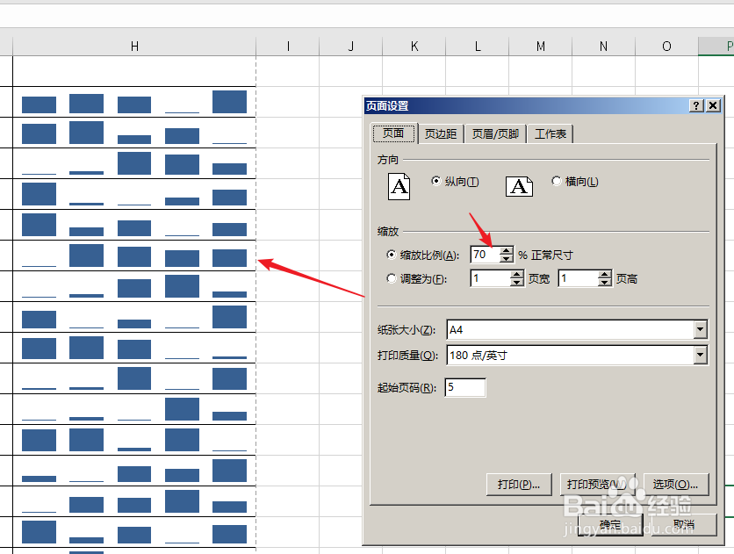734x554 pixels.
Task: Decrease 页宽 pages wide value
Action: pos(517,282)
